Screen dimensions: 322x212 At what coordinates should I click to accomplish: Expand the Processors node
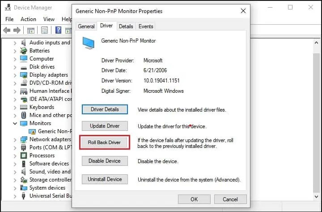click(15, 156)
